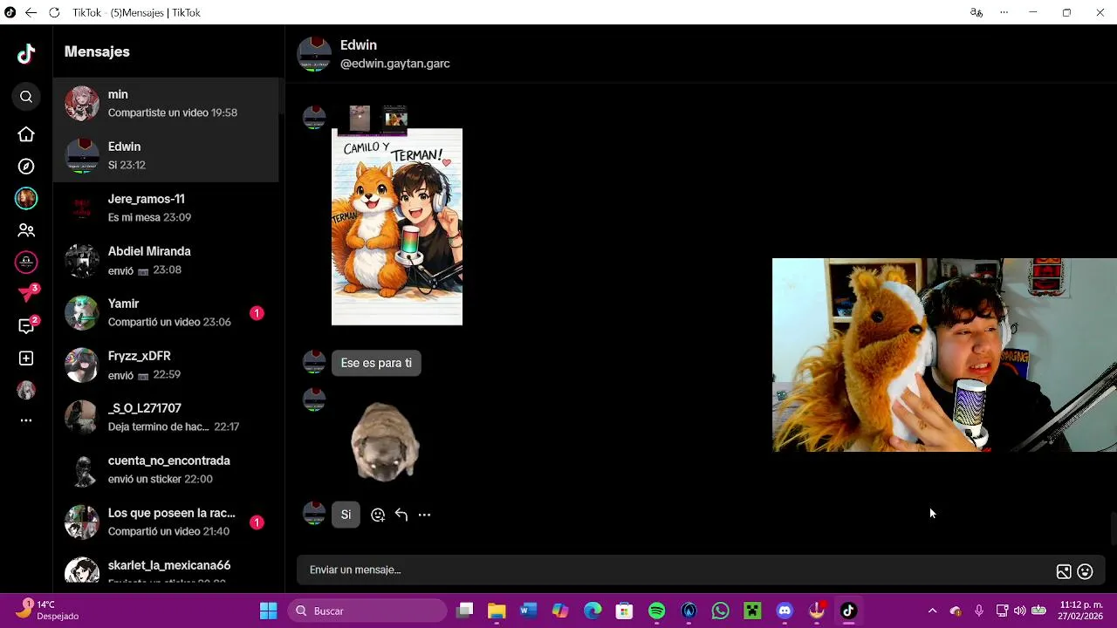Open the Explore compass icon

[26, 167]
